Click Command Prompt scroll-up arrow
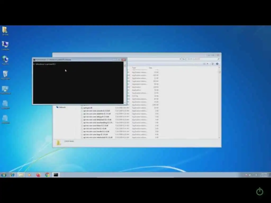Screen dimensions: 271x203 pos(125,63)
